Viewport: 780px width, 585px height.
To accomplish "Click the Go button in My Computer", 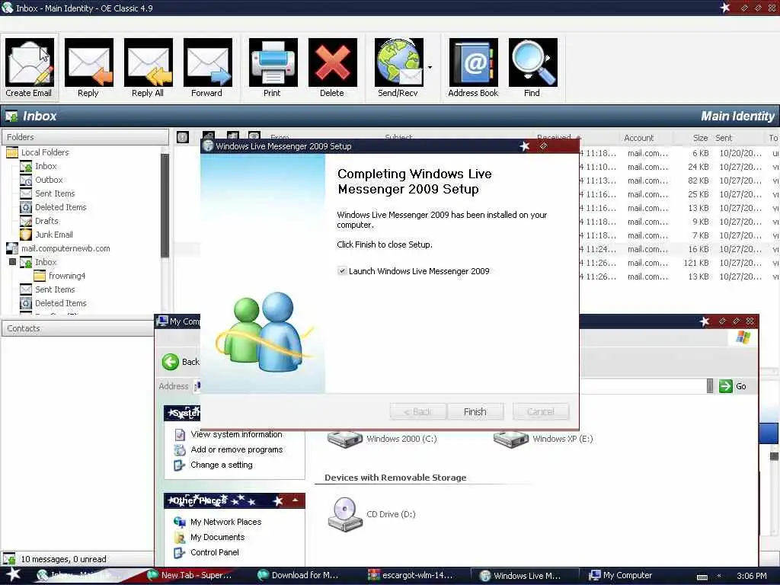I will click(733, 386).
